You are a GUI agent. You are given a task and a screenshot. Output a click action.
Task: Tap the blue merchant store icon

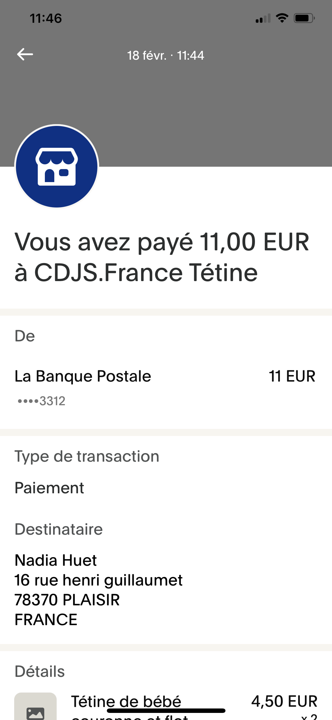pyautogui.click(x=57, y=166)
